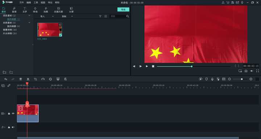Viewport: 261px width, 139px height.
Task: Collapse the Project Media (项目素材) folder
Action: pos(29,15)
